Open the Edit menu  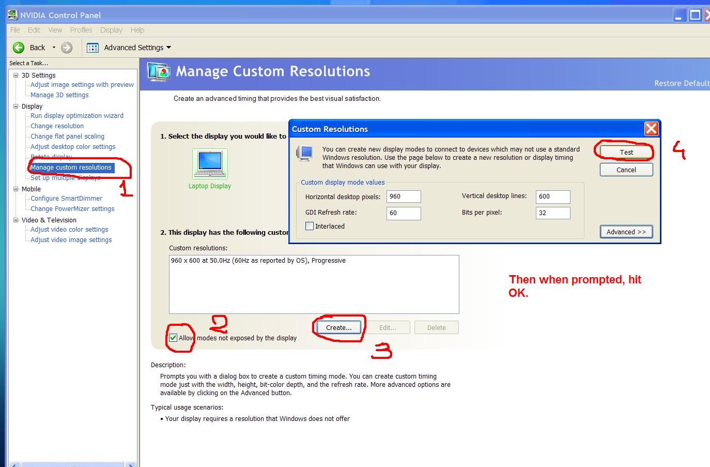(x=34, y=30)
